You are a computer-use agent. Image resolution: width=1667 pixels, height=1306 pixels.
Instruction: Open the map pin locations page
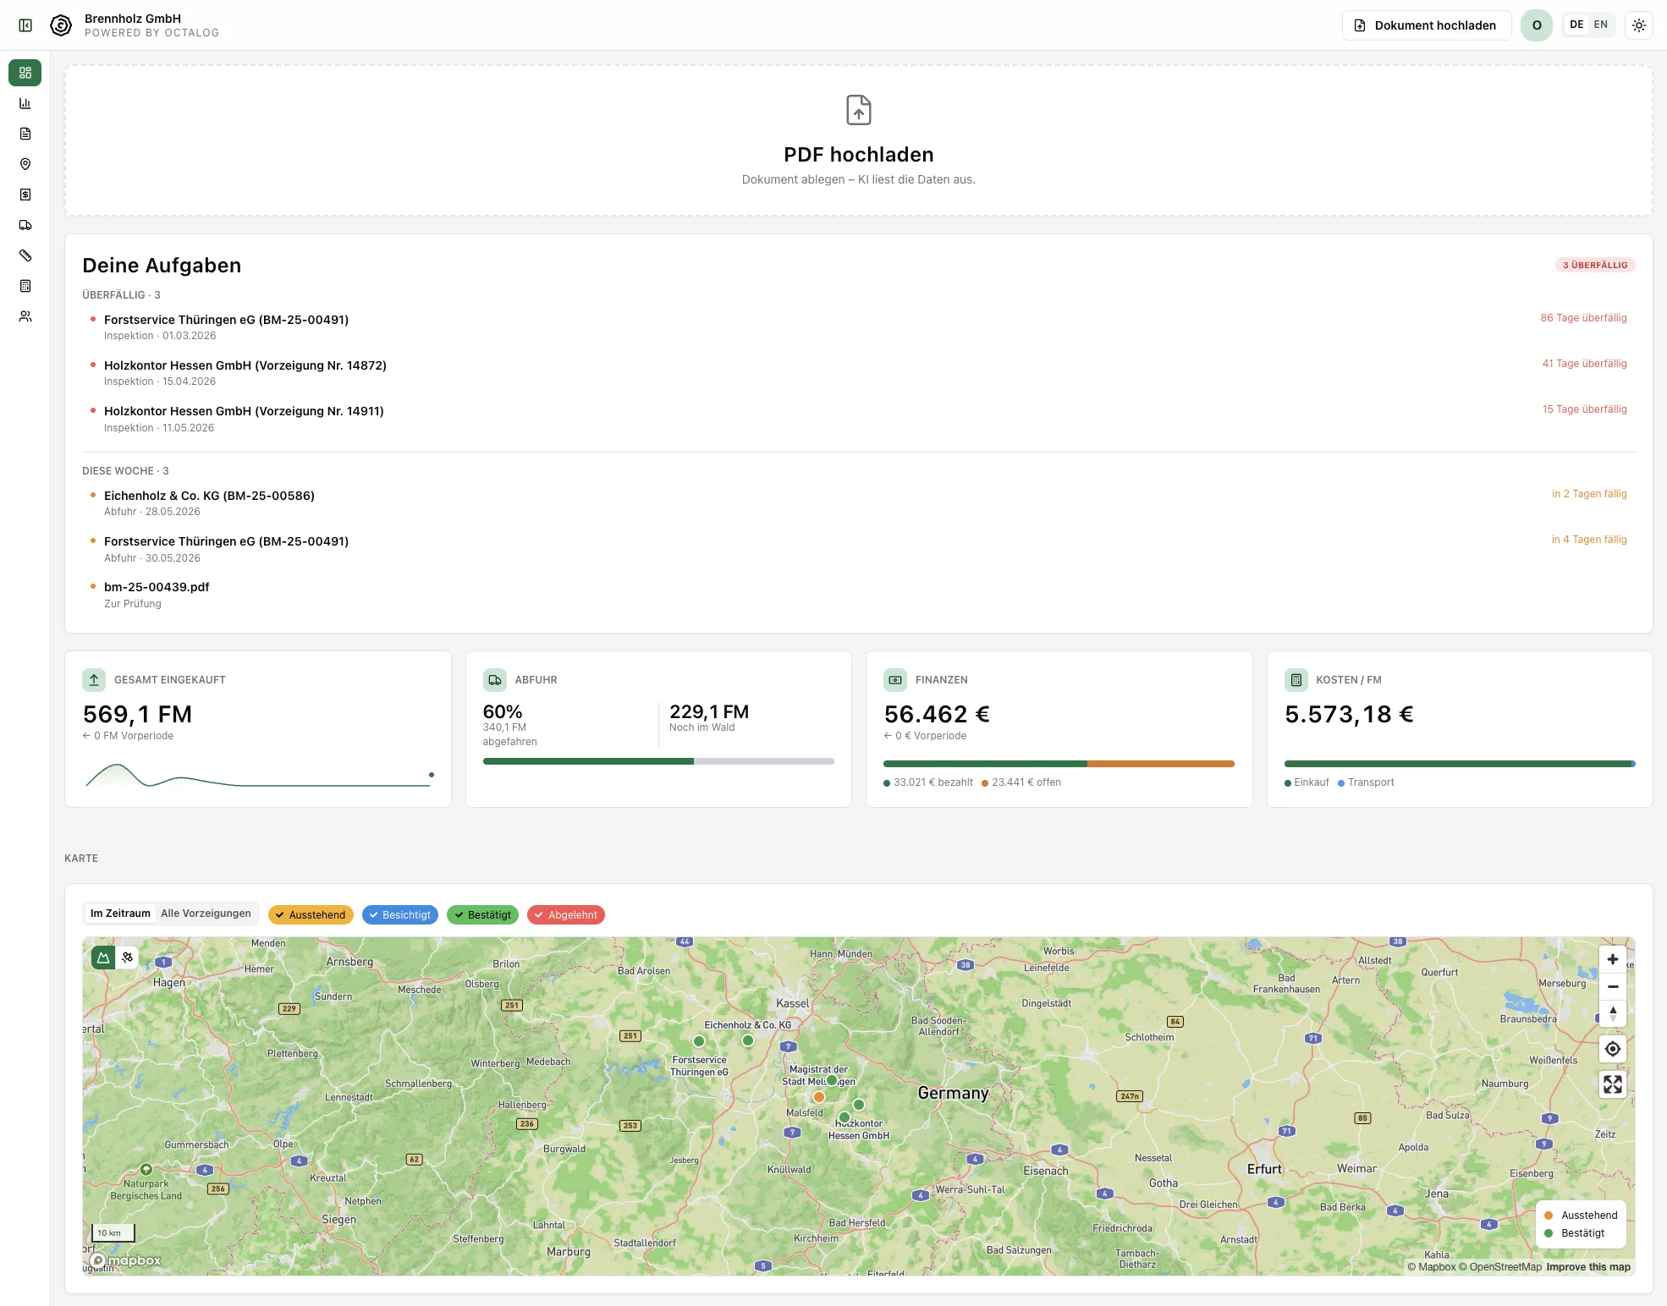click(x=25, y=164)
